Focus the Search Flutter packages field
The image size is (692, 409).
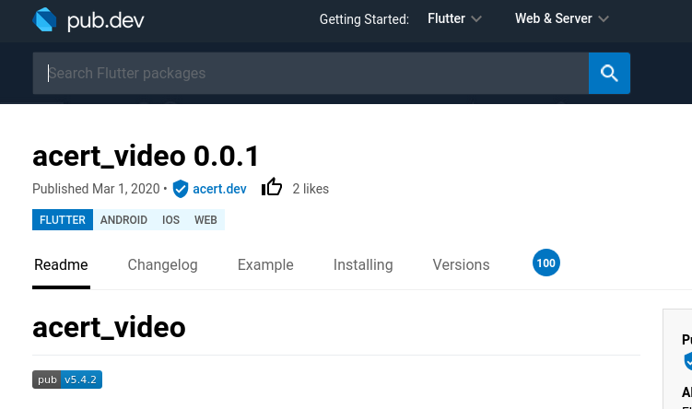coord(311,74)
